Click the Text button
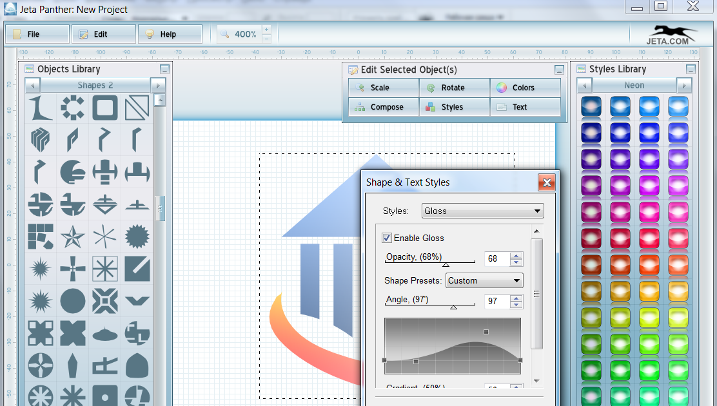The width and height of the screenshot is (717, 406). (525, 107)
